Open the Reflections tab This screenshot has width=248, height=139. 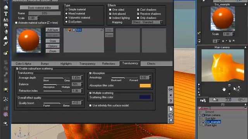tap(108, 64)
